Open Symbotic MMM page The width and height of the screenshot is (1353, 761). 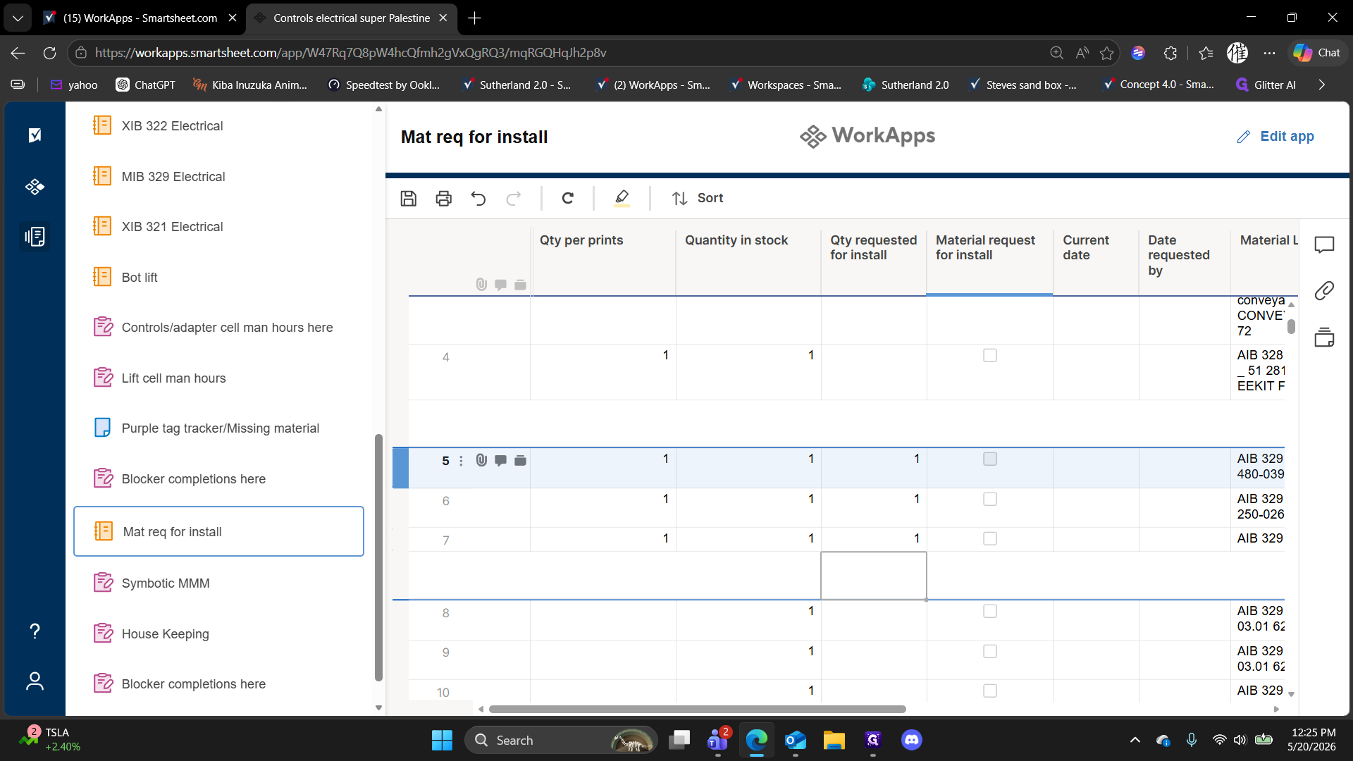[218, 583]
